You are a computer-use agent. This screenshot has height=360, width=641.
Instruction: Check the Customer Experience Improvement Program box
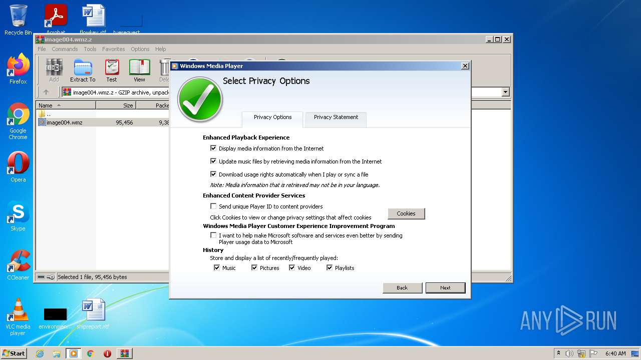(213, 235)
